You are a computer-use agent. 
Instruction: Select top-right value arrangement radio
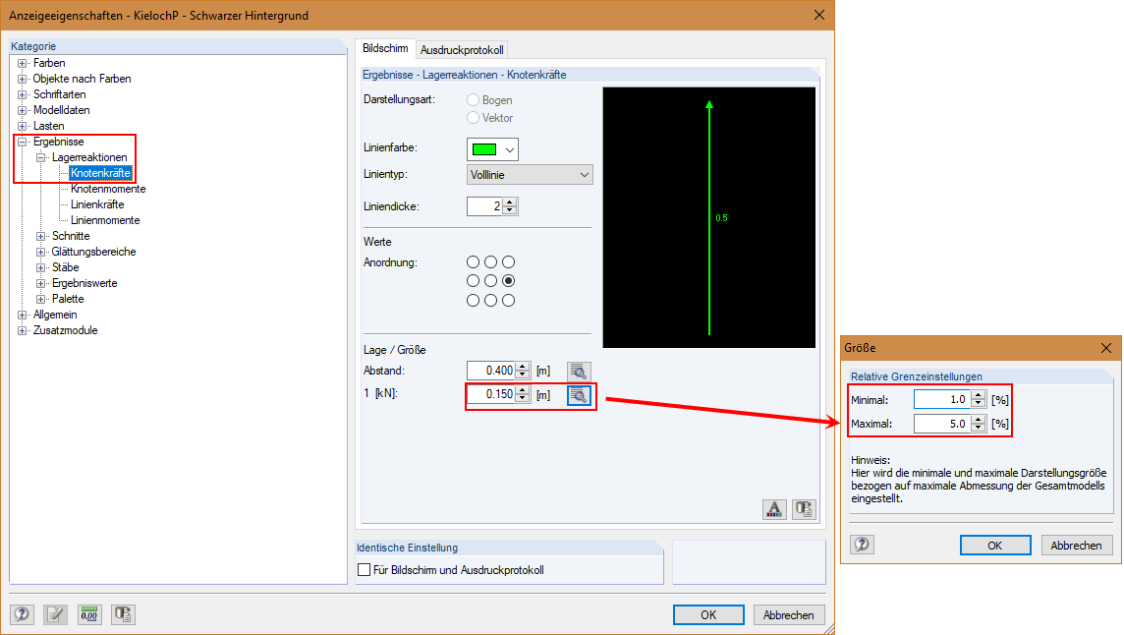pyautogui.click(x=508, y=261)
